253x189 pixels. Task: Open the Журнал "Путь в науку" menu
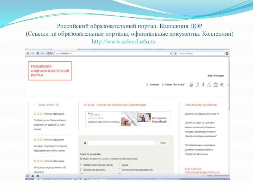[175, 85]
